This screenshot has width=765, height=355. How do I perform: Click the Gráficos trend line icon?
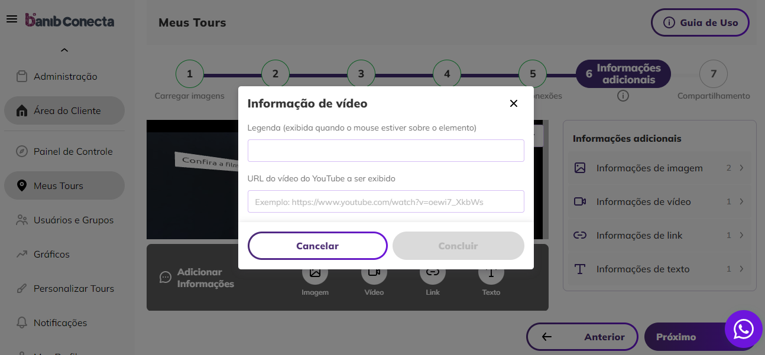[x=22, y=254]
